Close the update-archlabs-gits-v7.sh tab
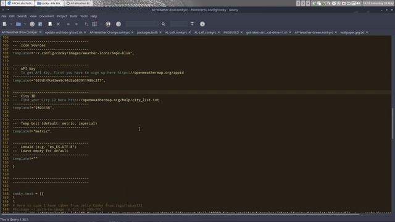This screenshot has height=222, width=395. pos(85,33)
